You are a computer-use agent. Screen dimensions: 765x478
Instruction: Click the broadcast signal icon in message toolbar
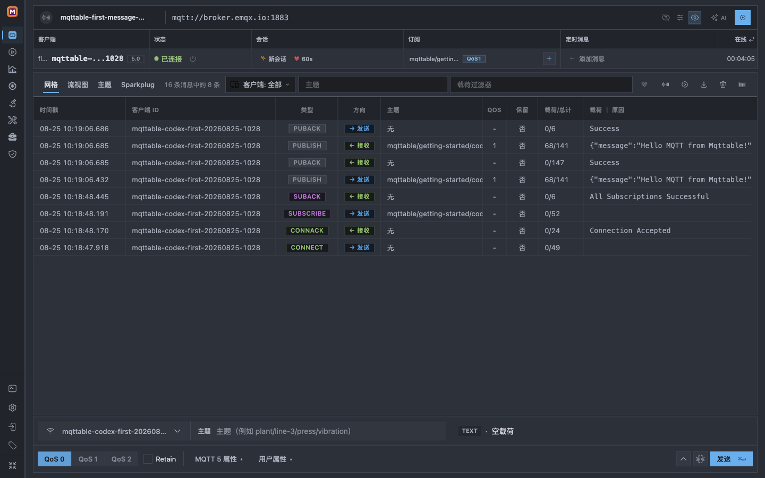pyautogui.click(x=666, y=84)
